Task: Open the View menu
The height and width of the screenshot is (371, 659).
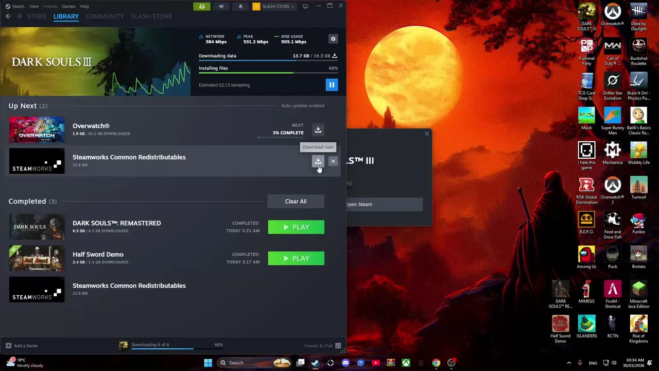Action: (x=33, y=6)
